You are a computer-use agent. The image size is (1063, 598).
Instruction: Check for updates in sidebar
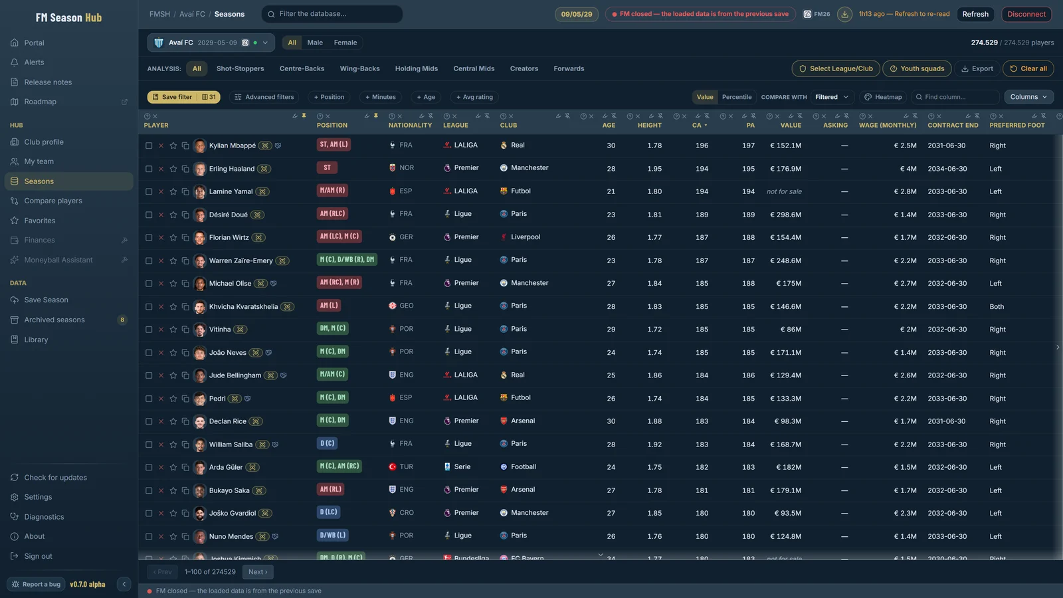(69, 477)
